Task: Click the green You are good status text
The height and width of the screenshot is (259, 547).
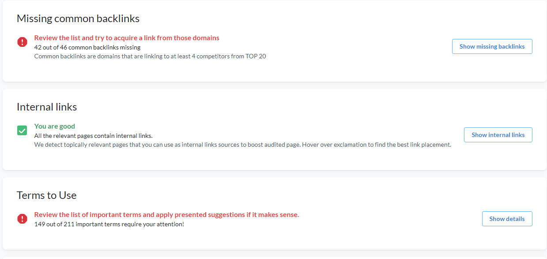Action: point(55,126)
